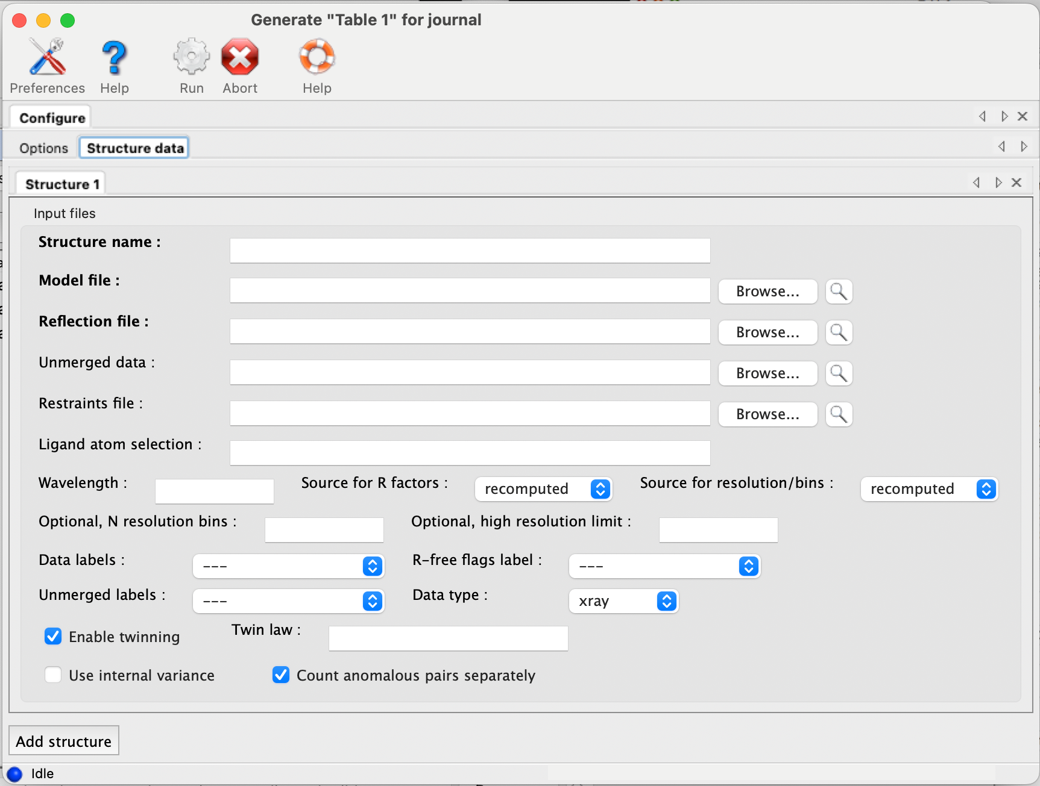Image resolution: width=1040 pixels, height=786 pixels.
Task: Open the lifebuoy Help icon
Action: coord(317,58)
